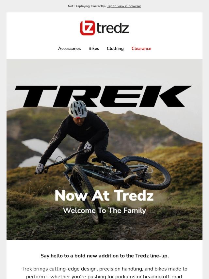Click the rider's white helmet in hero image

click(78, 109)
